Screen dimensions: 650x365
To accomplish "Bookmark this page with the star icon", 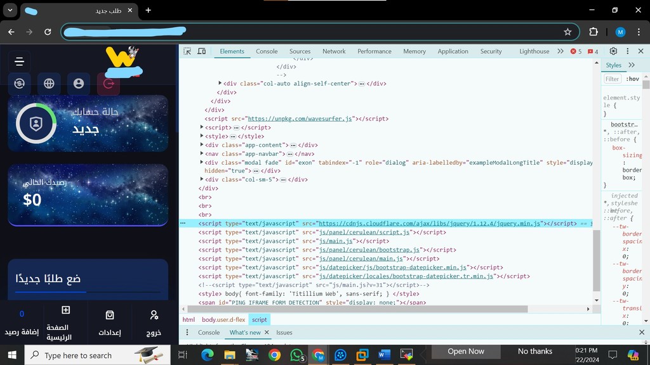I will click(x=567, y=32).
